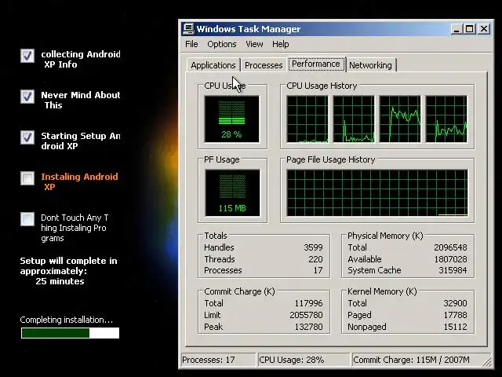
Task: Switch to the Networking tab
Action: [x=370, y=65]
